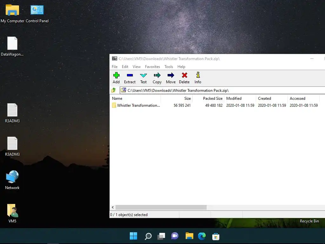Open the Info toolbar icon

(x=198, y=78)
